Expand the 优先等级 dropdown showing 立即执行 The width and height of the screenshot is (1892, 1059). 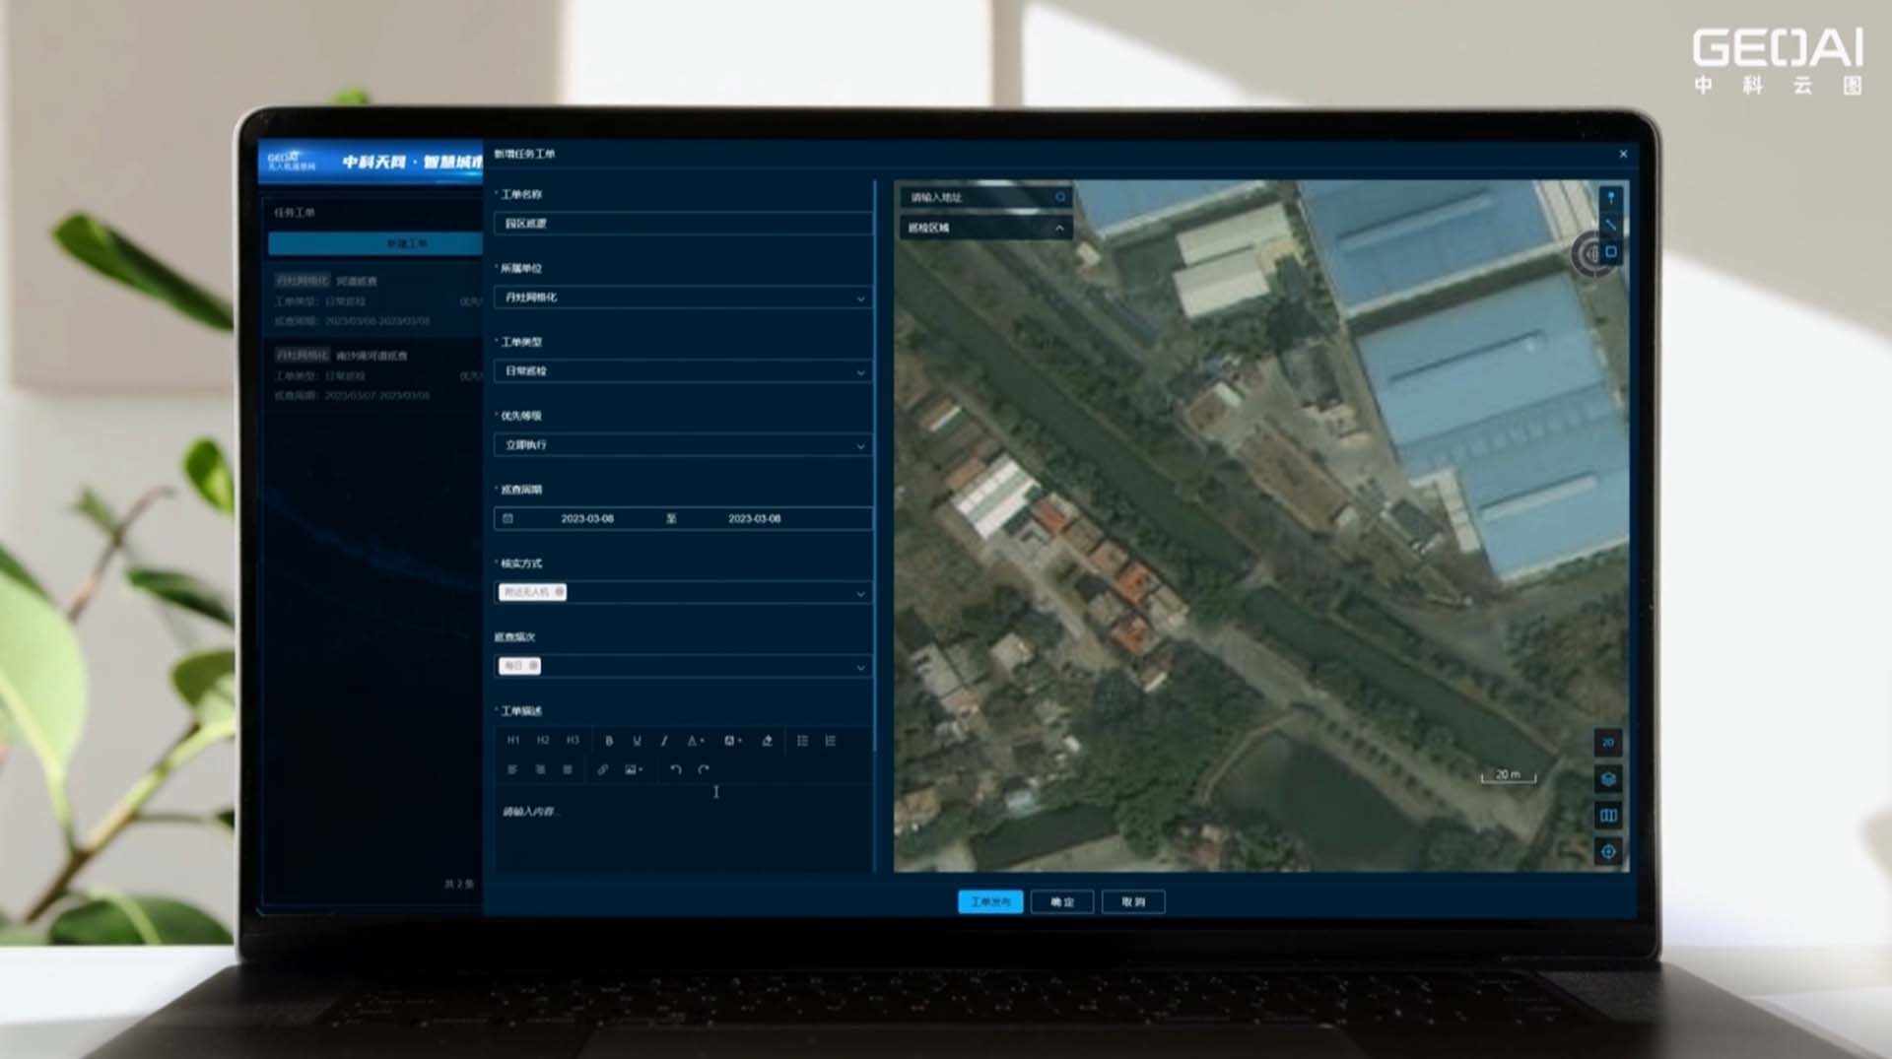[682, 445]
